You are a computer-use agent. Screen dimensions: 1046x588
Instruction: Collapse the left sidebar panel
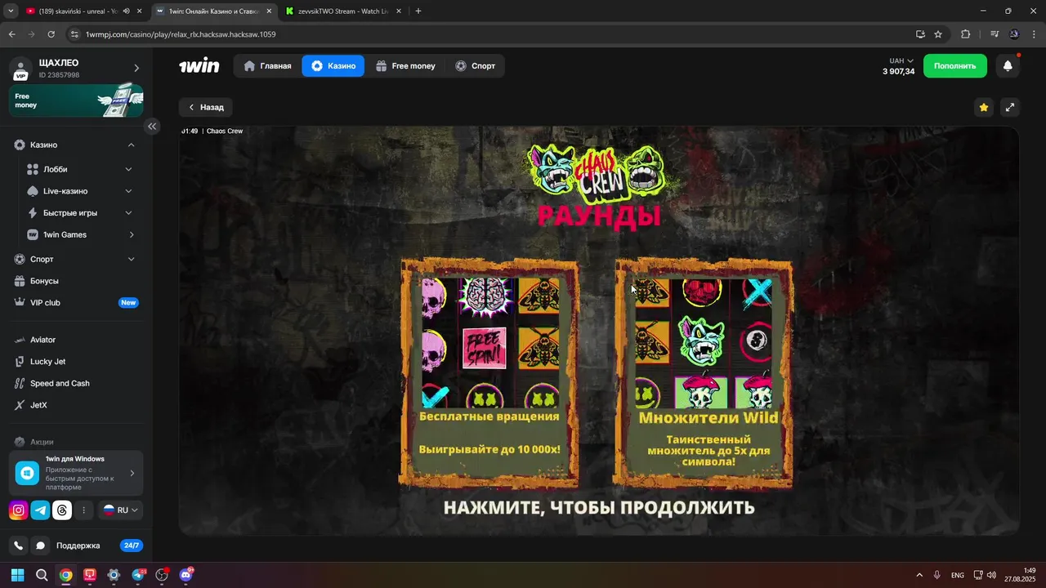pos(152,127)
